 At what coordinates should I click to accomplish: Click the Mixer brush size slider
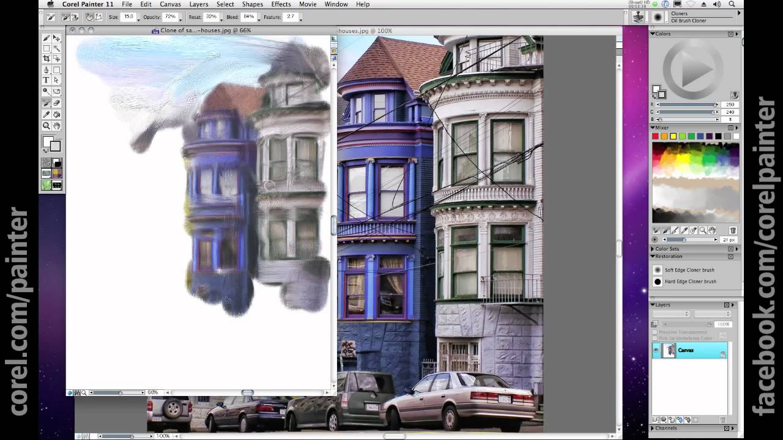click(690, 240)
